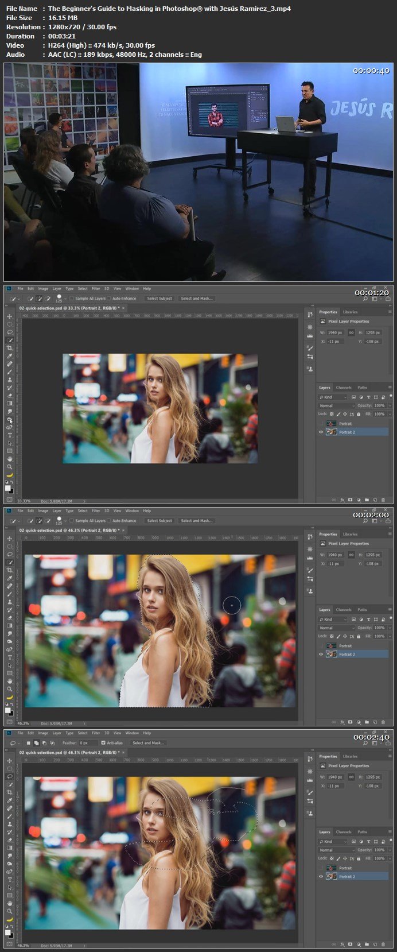Open the Opacity dropdown in the 00:01:20 frame

[390, 406]
